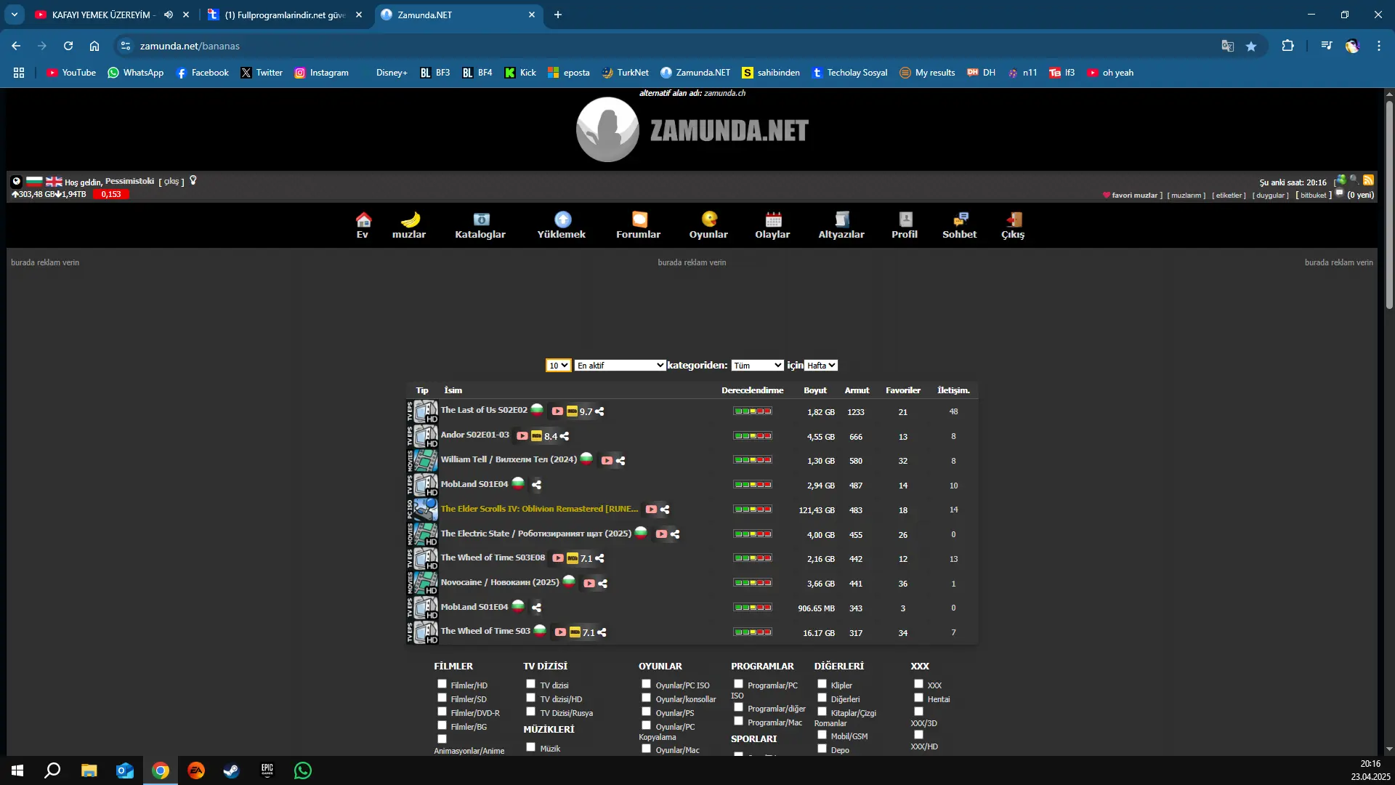
Task: Click the share icon on William Tell row
Action: click(x=620, y=461)
